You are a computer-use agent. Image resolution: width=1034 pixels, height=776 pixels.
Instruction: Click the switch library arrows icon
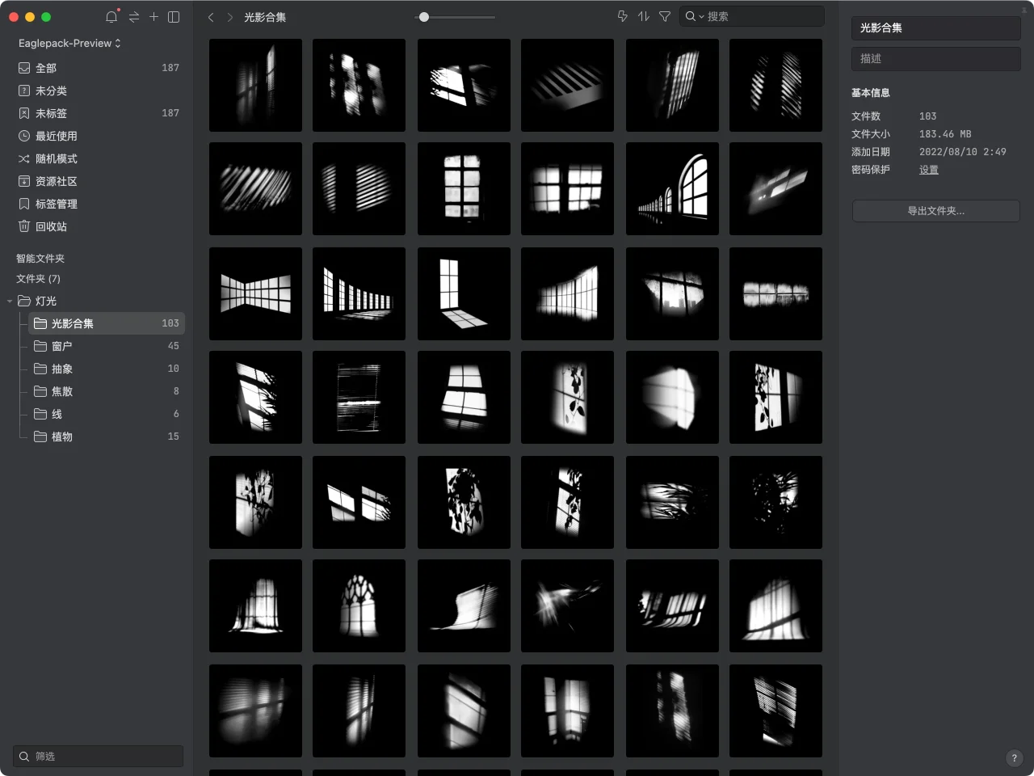(x=134, y=17)
